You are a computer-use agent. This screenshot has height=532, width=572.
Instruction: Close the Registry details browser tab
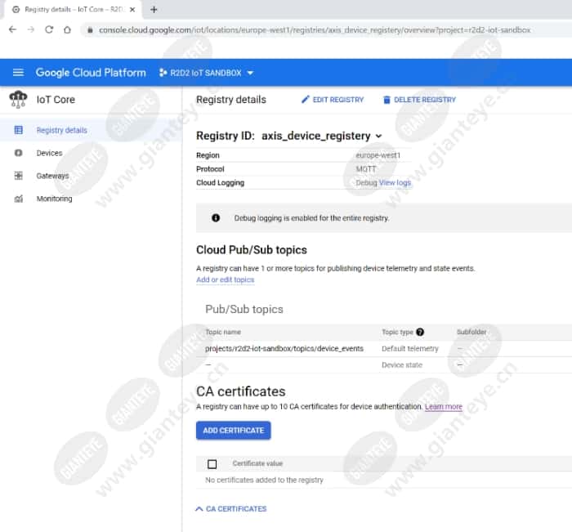(132, 10)
